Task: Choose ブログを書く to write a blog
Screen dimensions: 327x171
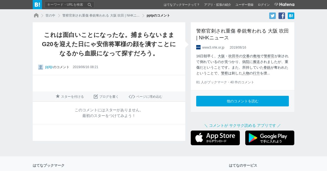Action: [x=106, y=96]
